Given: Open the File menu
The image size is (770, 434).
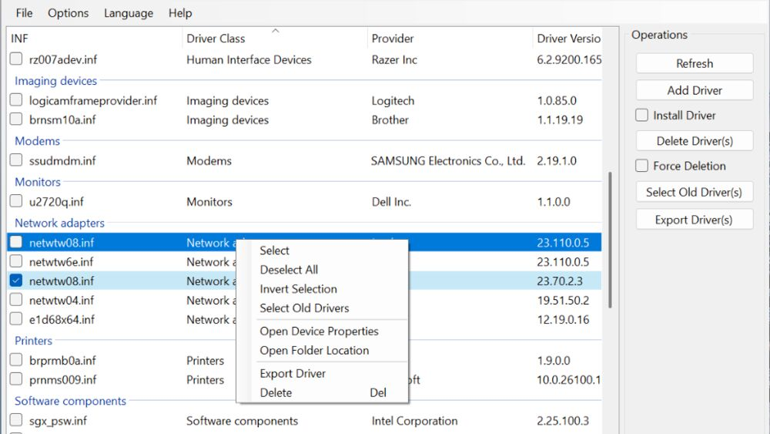Looking at the screenshot, I should pyautogui.click(x=24, y=13).
